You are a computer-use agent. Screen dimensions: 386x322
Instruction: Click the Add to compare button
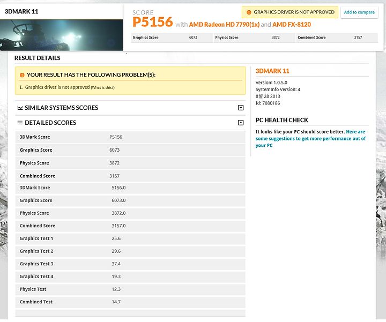click(x=359, y=12)
